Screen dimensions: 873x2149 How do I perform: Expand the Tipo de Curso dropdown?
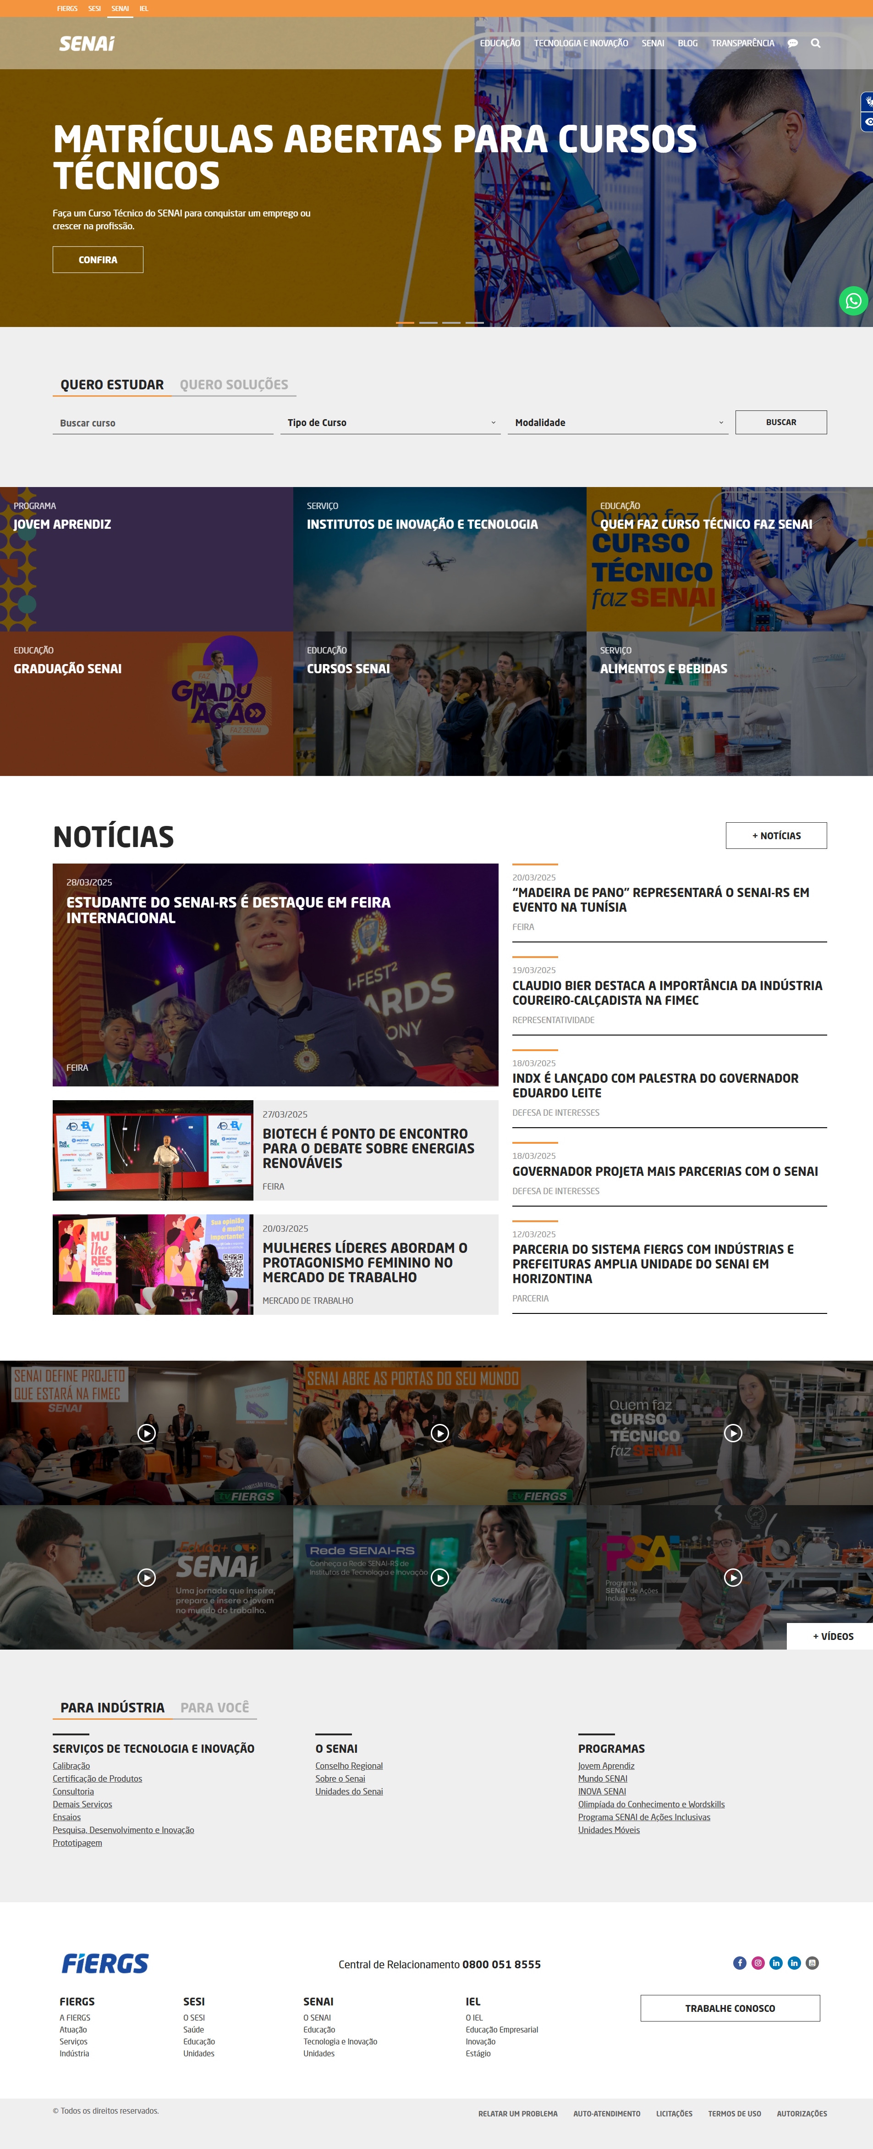click(390, 423)
